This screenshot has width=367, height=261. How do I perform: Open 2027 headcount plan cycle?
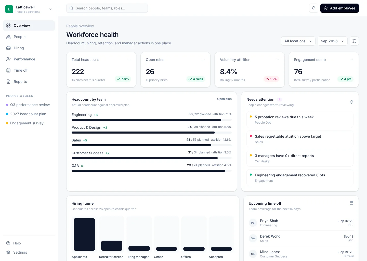(x=29, y=114)
